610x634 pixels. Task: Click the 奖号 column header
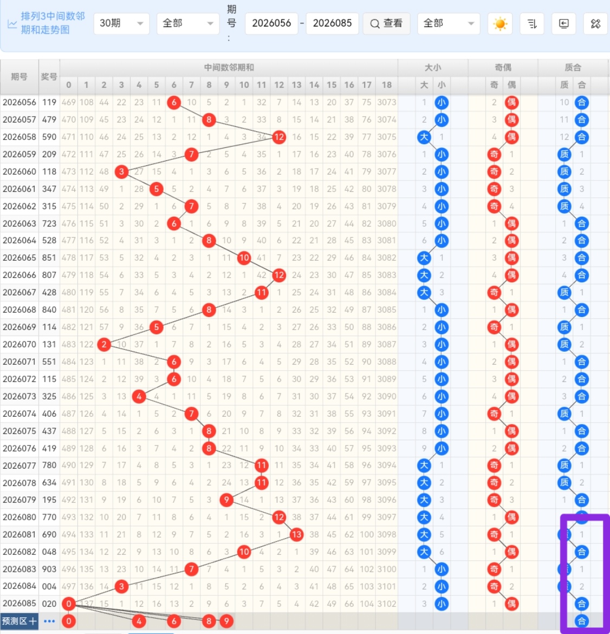[x=49, y=76]
